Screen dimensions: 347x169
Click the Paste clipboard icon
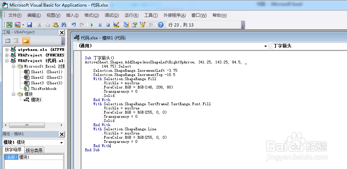[56, 25]
